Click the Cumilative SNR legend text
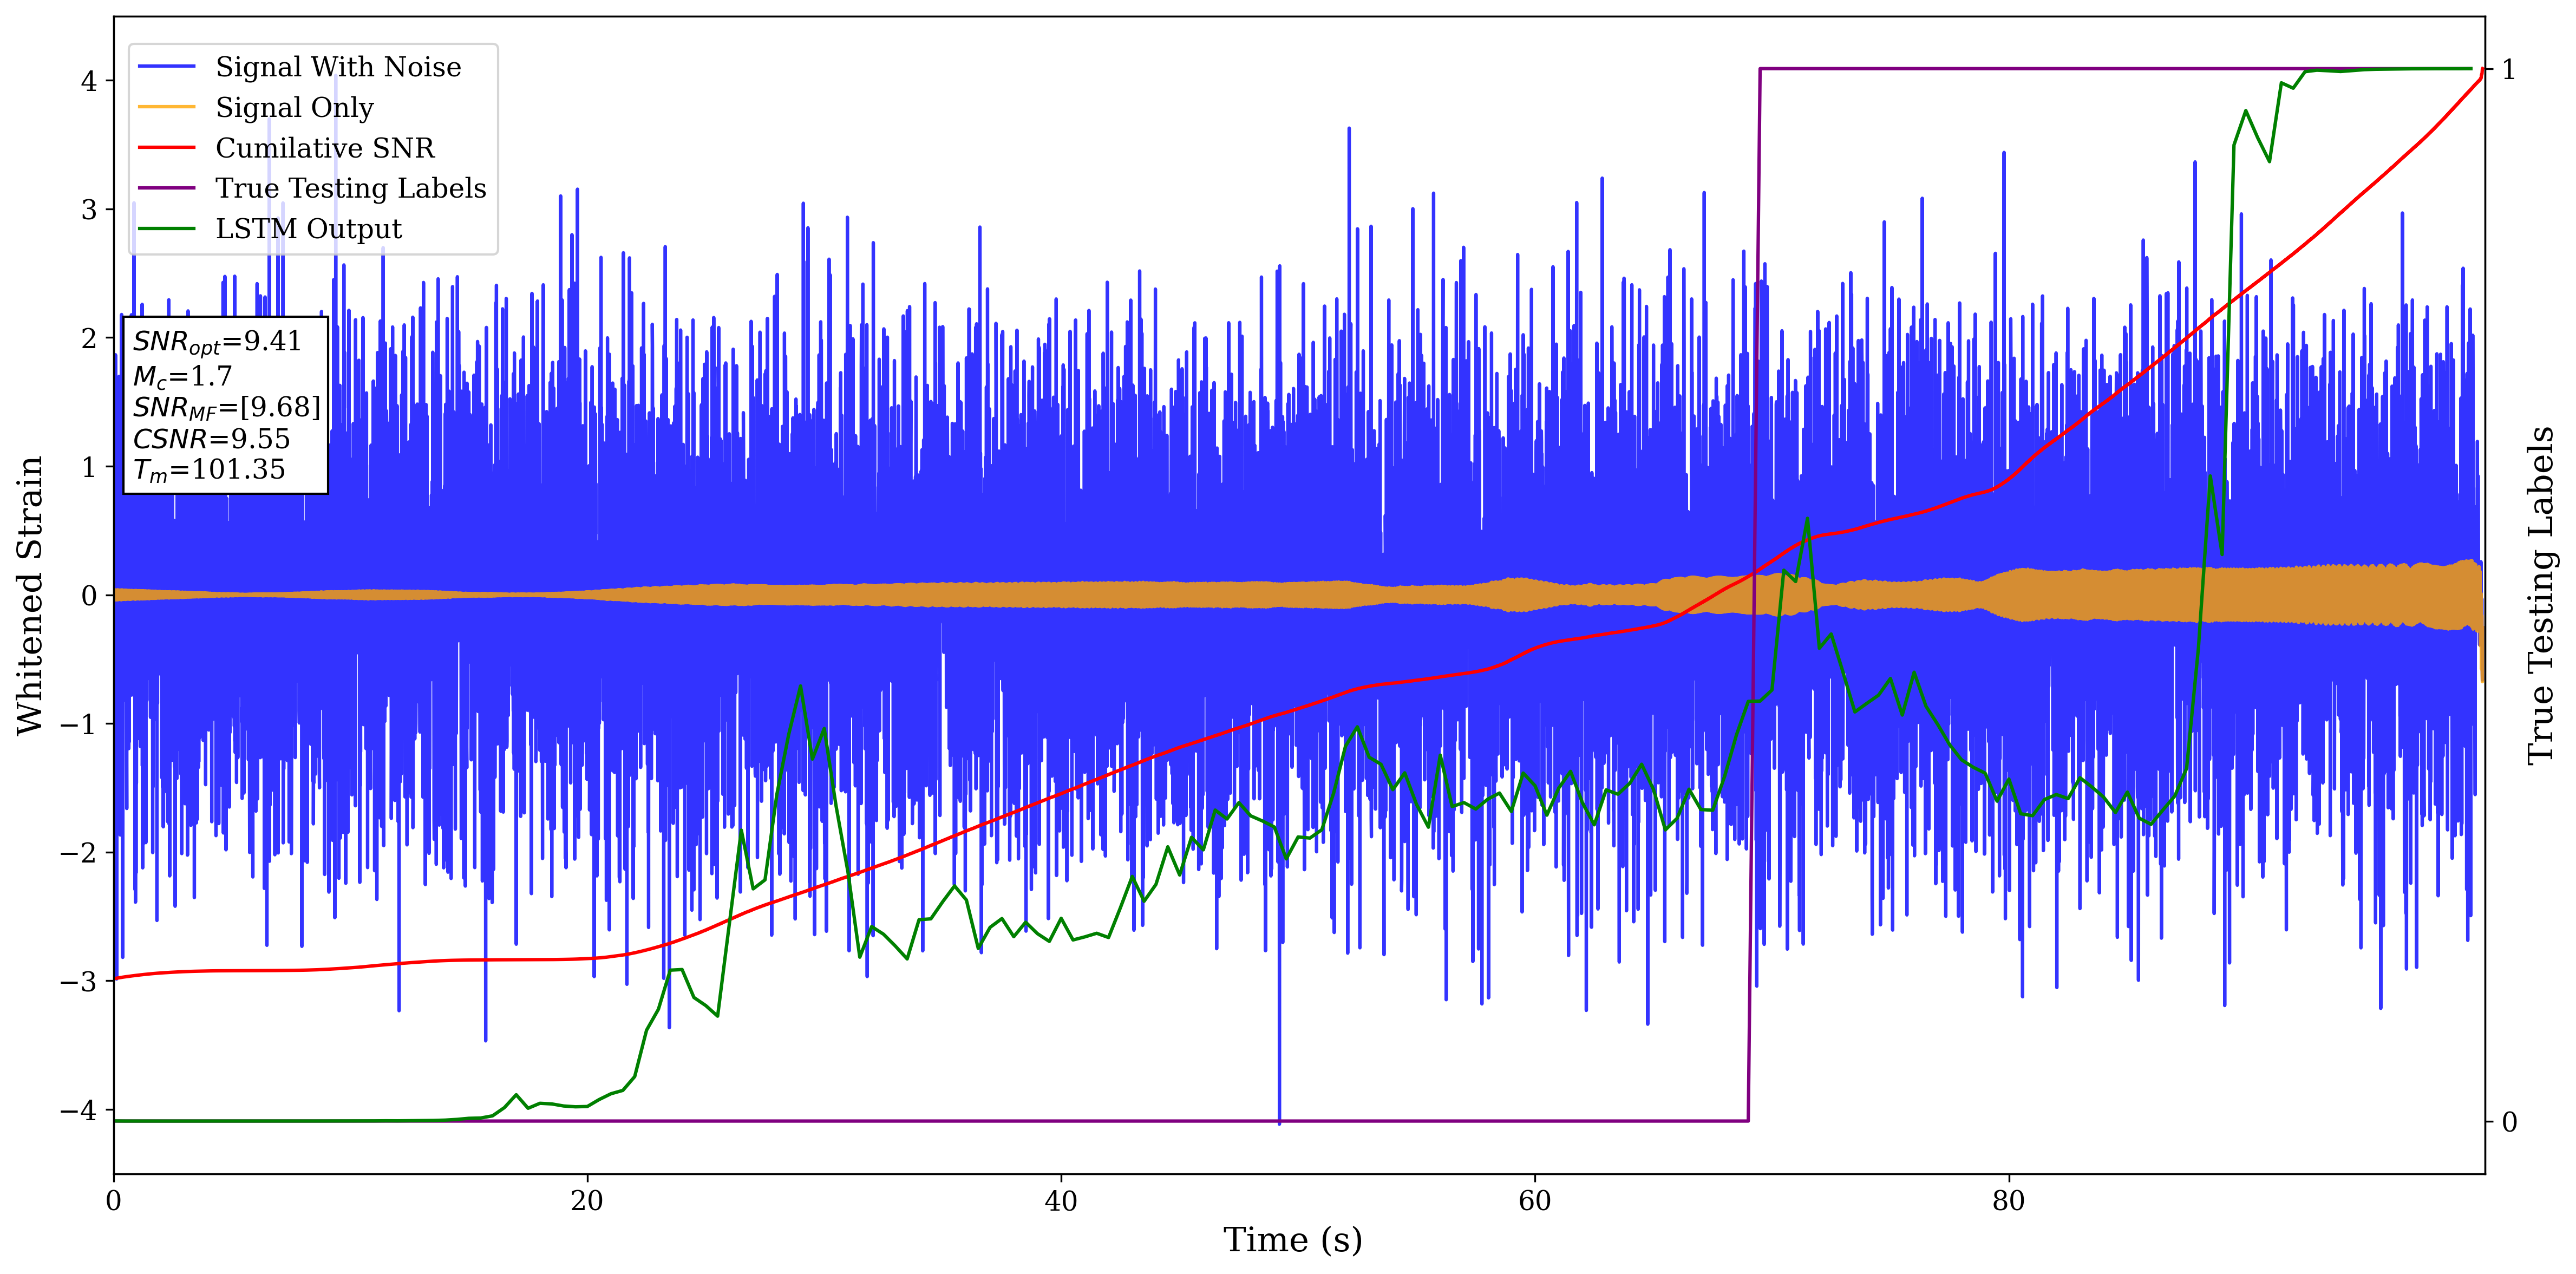 tap(325, 148)
